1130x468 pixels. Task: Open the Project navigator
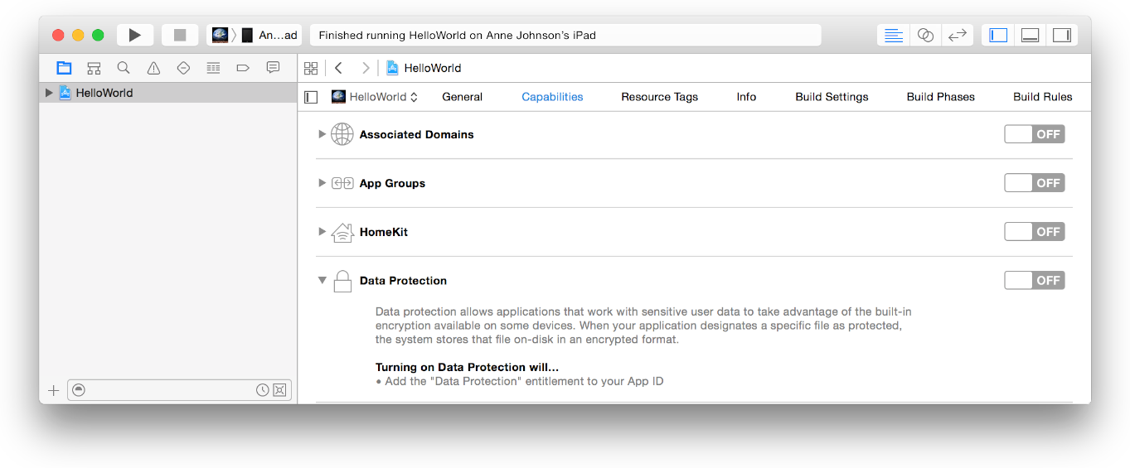64,68
